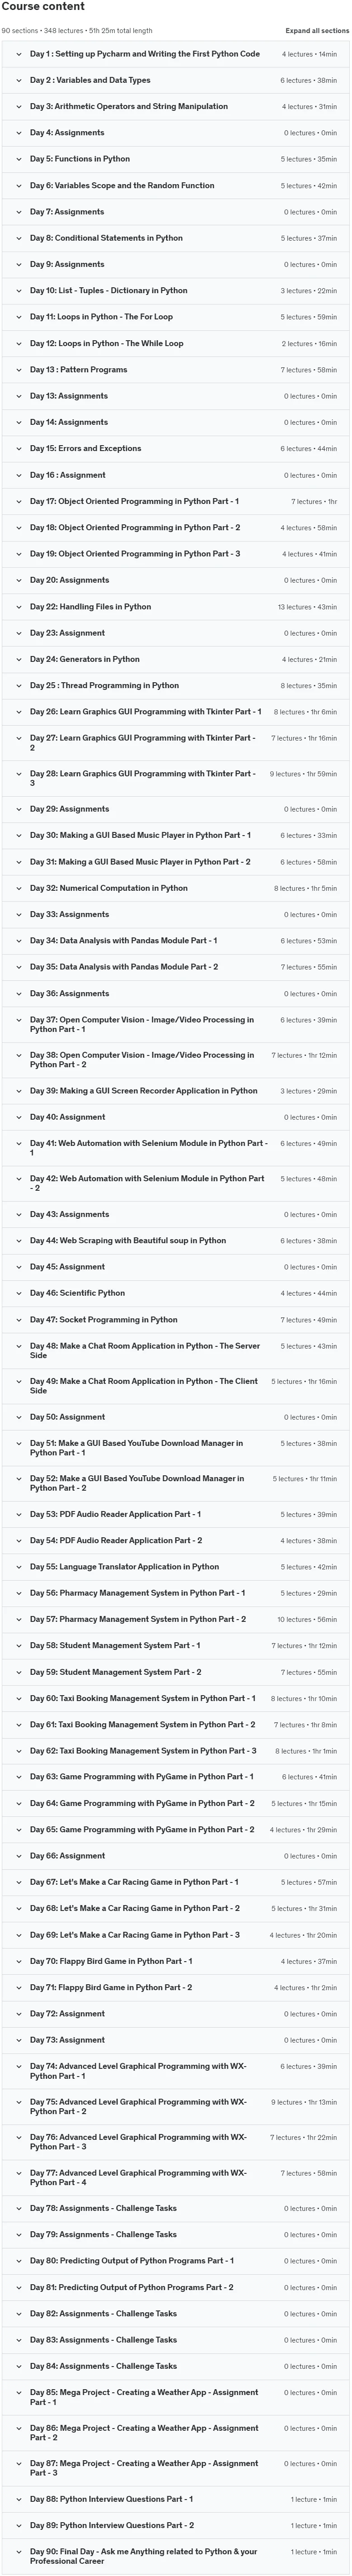The height and width of the screenshot is (2576, 352).
Task: Expand Day 8 Conditional Statements chevron
Action: click(x=18, y=238)
